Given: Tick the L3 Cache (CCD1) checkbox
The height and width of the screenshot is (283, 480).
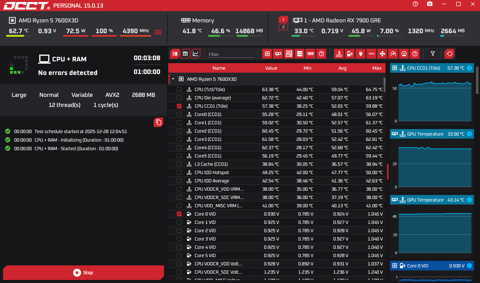Looking at the screenshot, I should [x=179, y=164].
